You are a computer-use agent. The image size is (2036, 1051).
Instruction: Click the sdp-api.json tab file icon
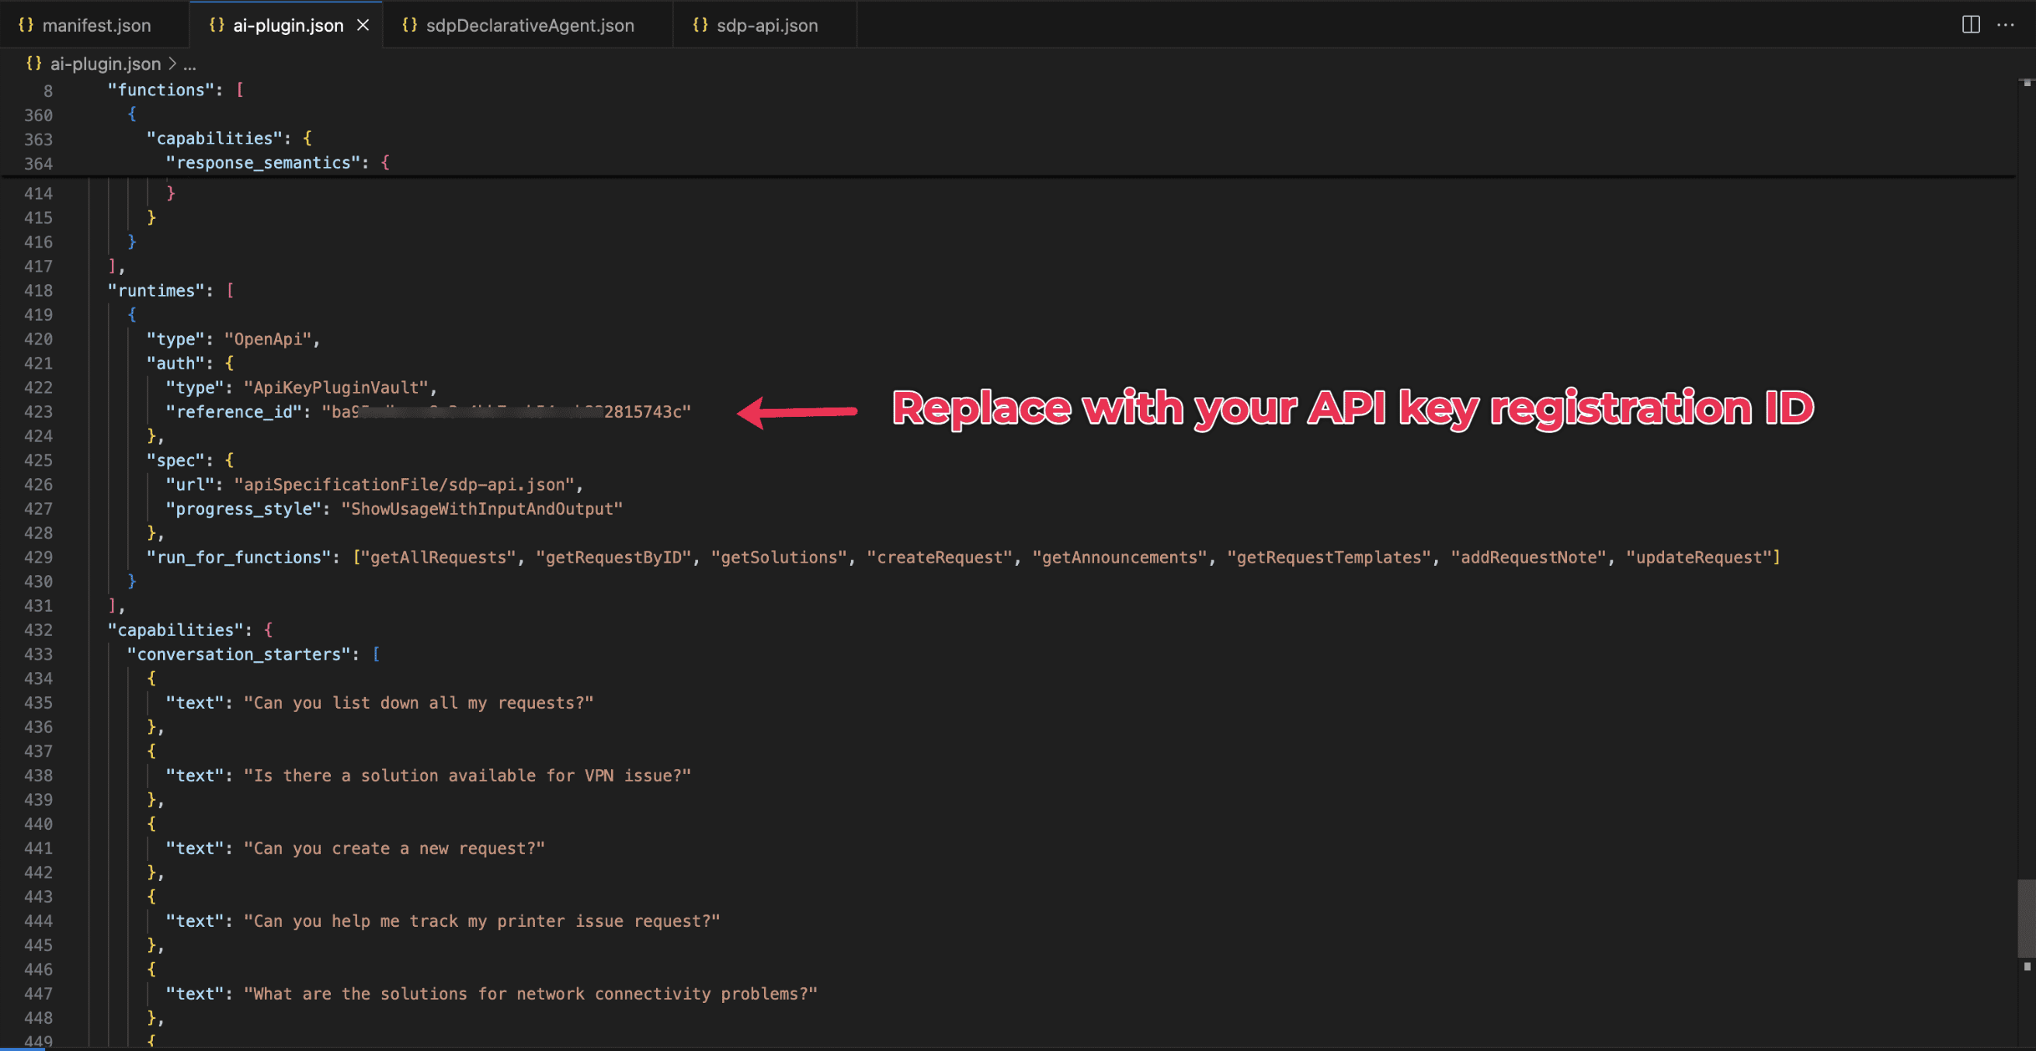click(x=700, y=25)
